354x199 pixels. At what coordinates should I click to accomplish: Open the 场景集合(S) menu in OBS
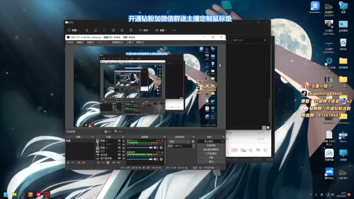[x=117, y=42]
